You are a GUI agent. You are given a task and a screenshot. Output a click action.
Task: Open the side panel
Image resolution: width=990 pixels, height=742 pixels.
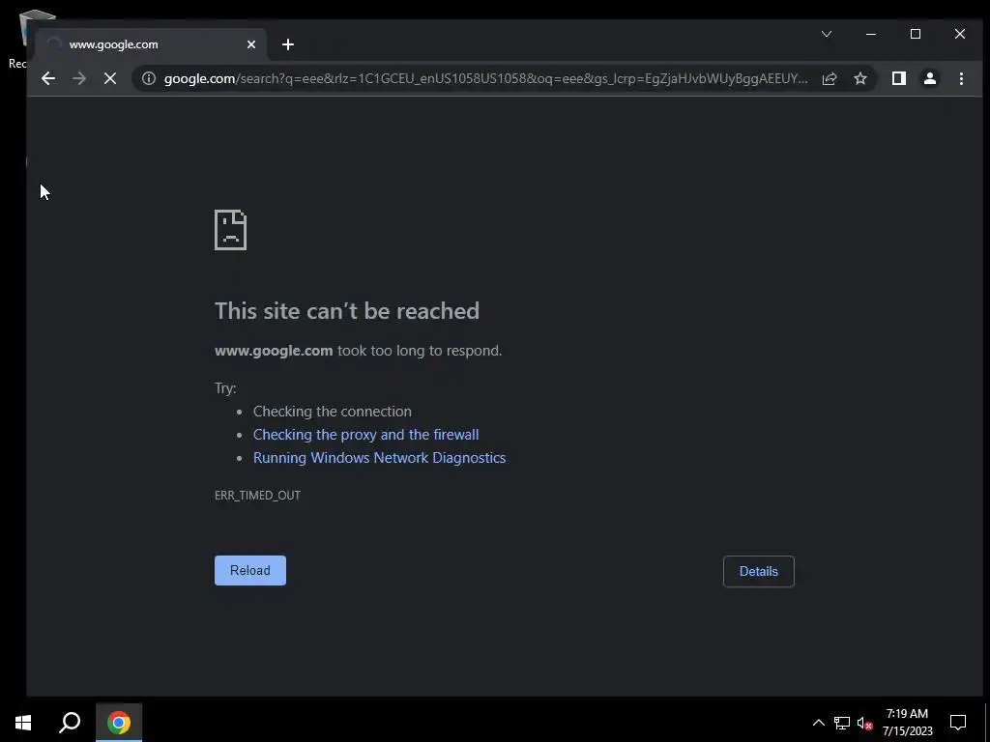point(898,78)
